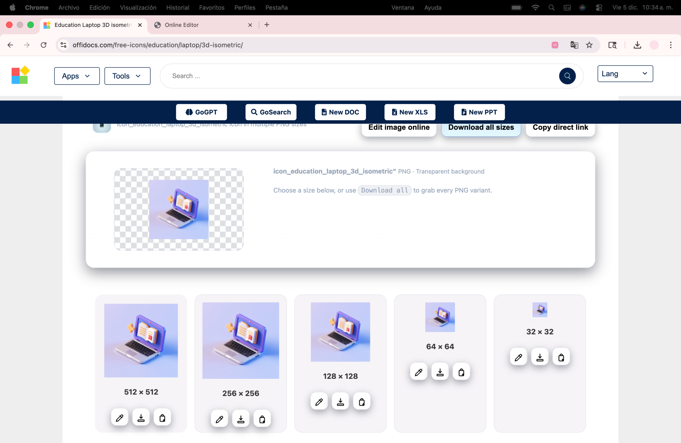Click the copy icon under 64 × 64

[462, 372]
